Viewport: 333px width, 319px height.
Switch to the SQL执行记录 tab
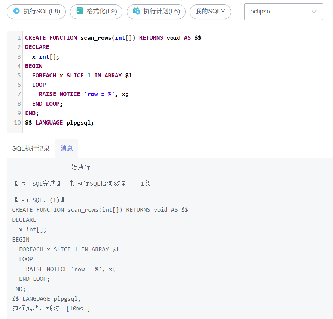coord(31,148)
